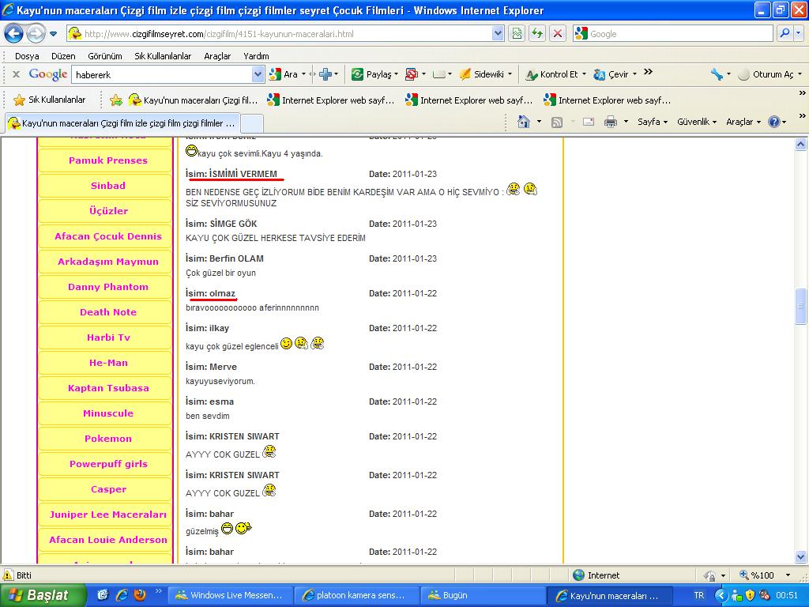The width and height of the screenshot is (809, 607).
Task: Click the Google toolbar wrench settings icon
Action: click(717, 74)
